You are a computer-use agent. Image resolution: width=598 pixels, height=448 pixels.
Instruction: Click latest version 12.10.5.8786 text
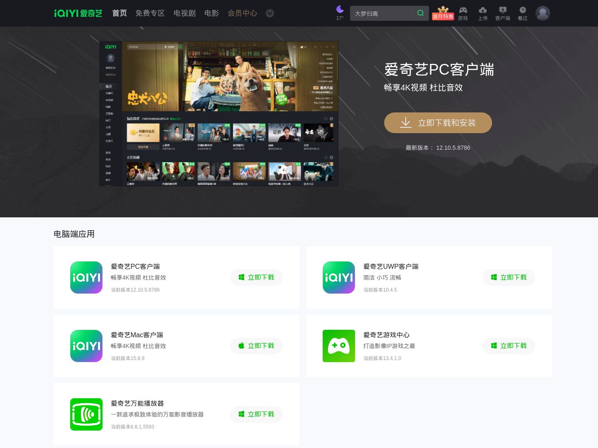[x=438, y=148]
